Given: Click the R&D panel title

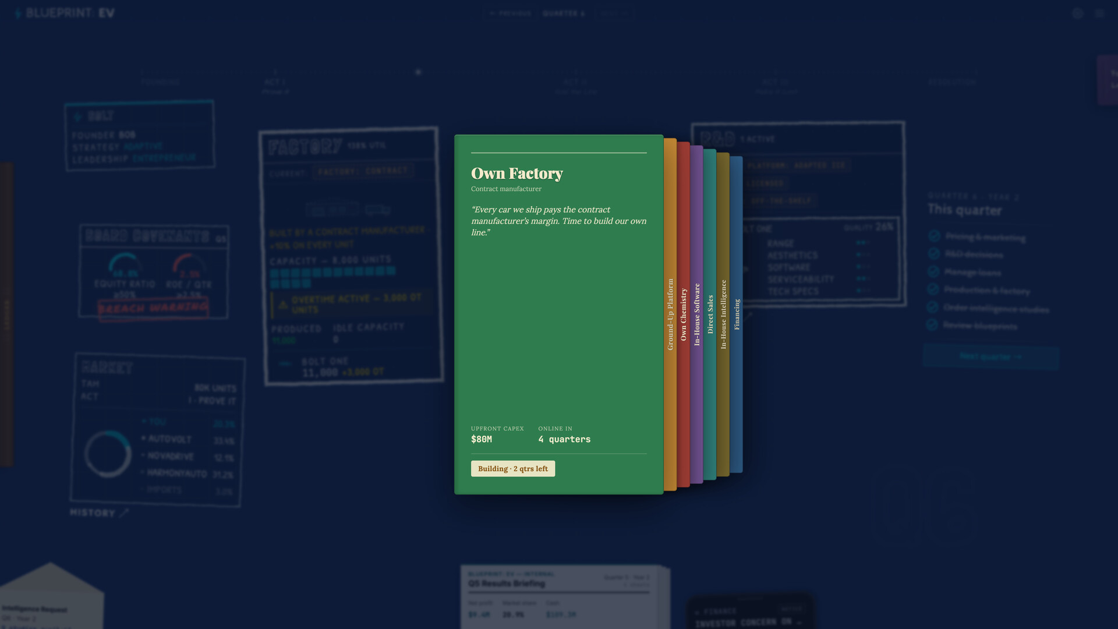Looking at the screenshot, I should (717, 139).
